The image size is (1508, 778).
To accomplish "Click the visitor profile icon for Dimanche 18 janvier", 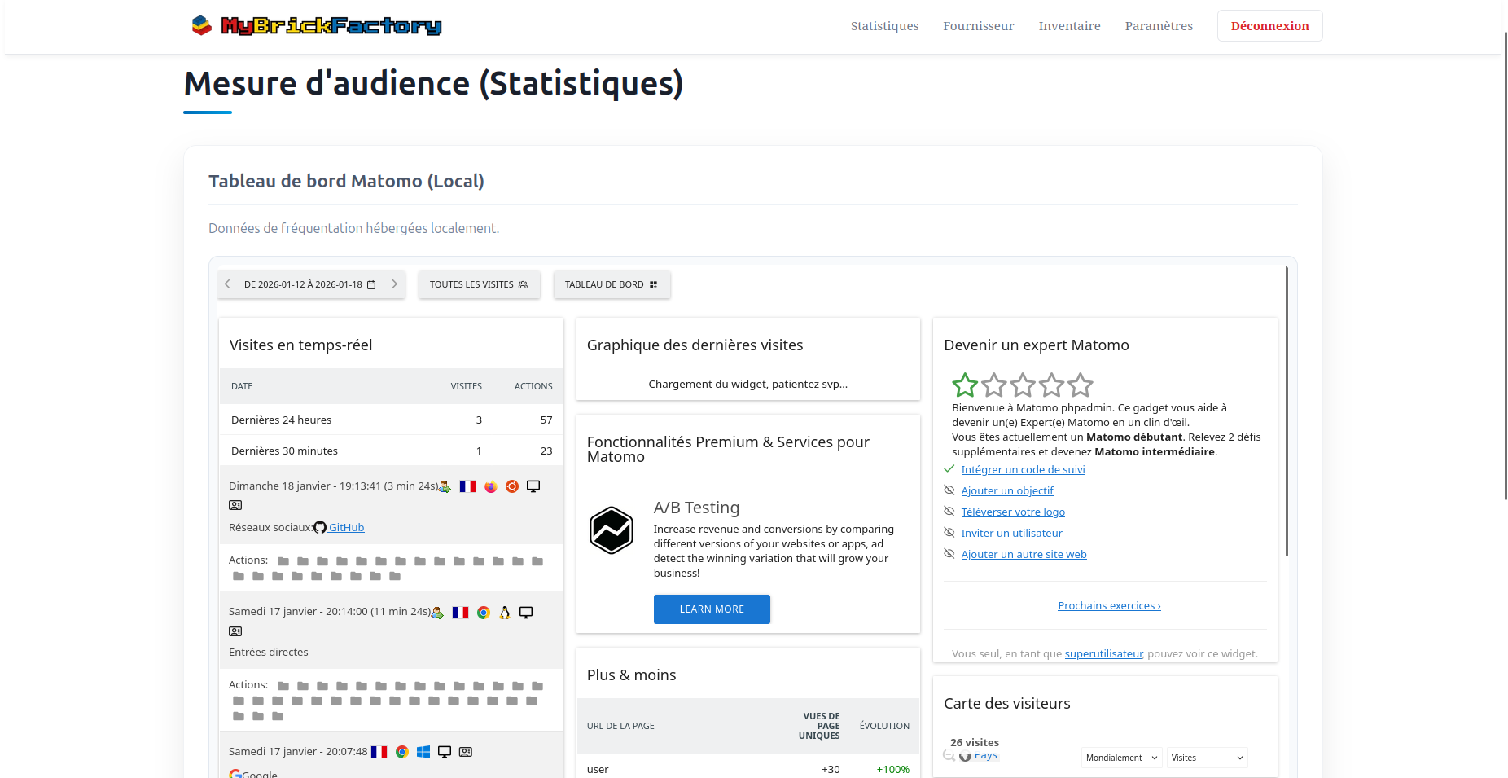I will pos(235,505).
